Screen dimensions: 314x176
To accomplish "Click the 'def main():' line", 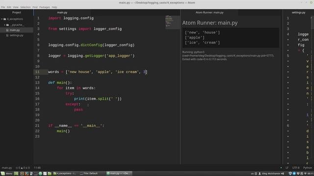I will 60,83.
